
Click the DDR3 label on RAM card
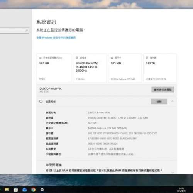coord(42,79)
